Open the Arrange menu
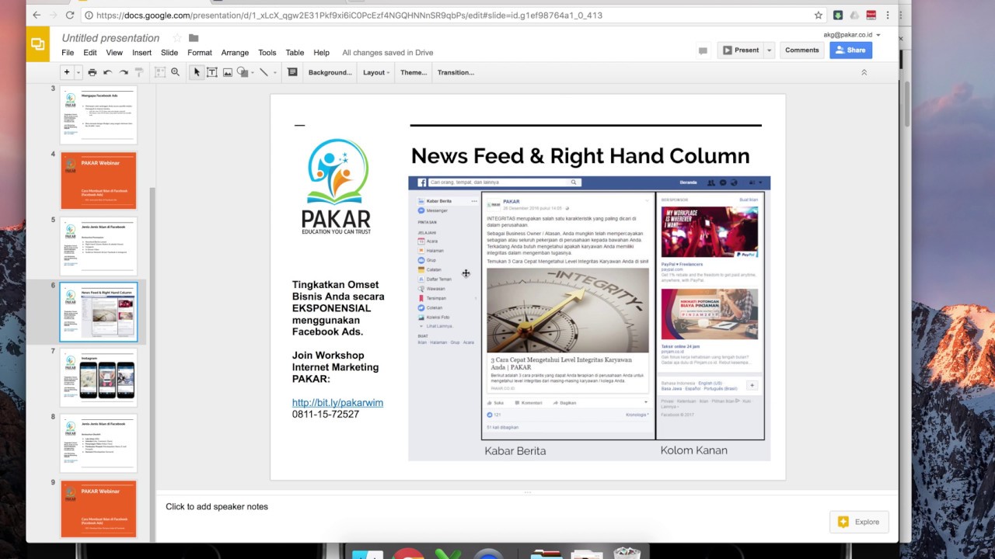 (235, 53)
